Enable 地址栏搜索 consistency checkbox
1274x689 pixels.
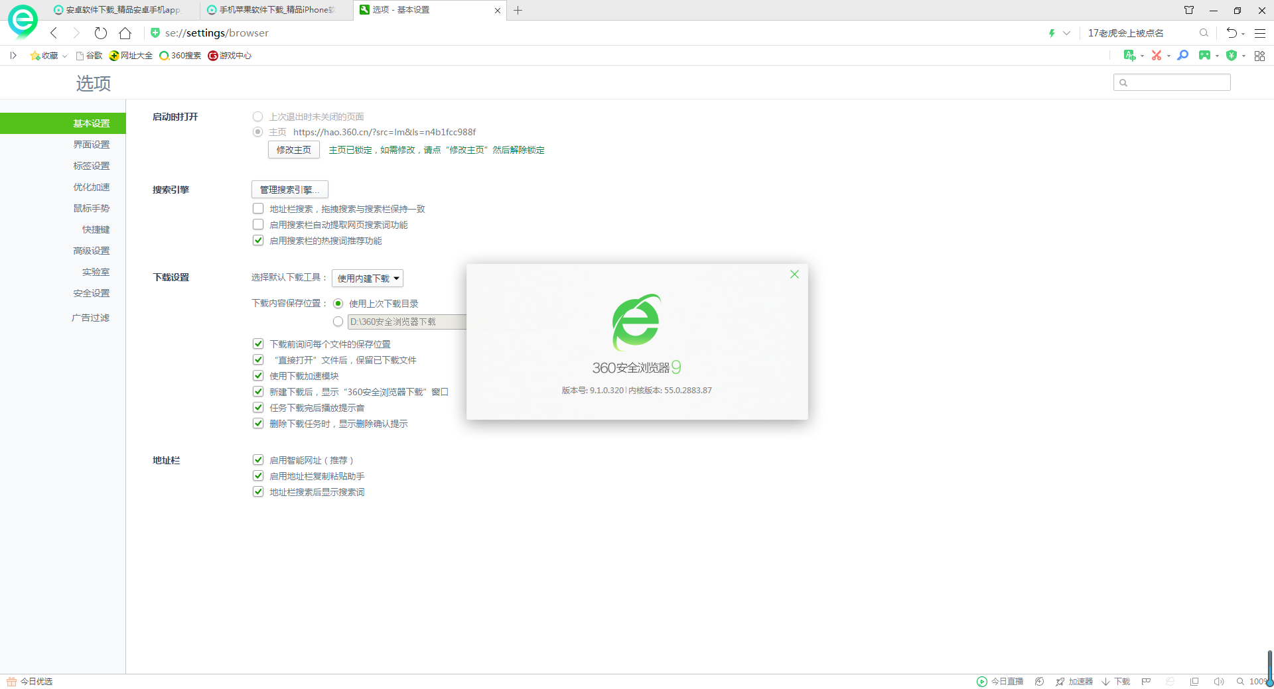(x=258, y=209)
